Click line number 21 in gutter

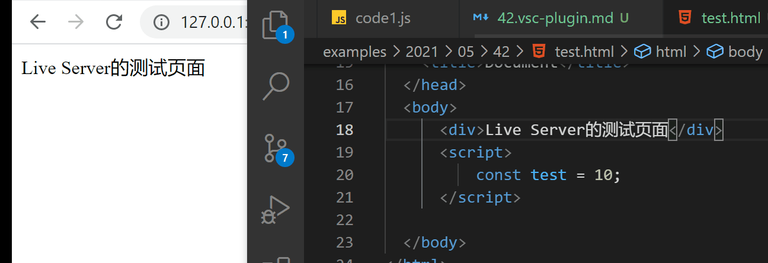coord(344,198)
